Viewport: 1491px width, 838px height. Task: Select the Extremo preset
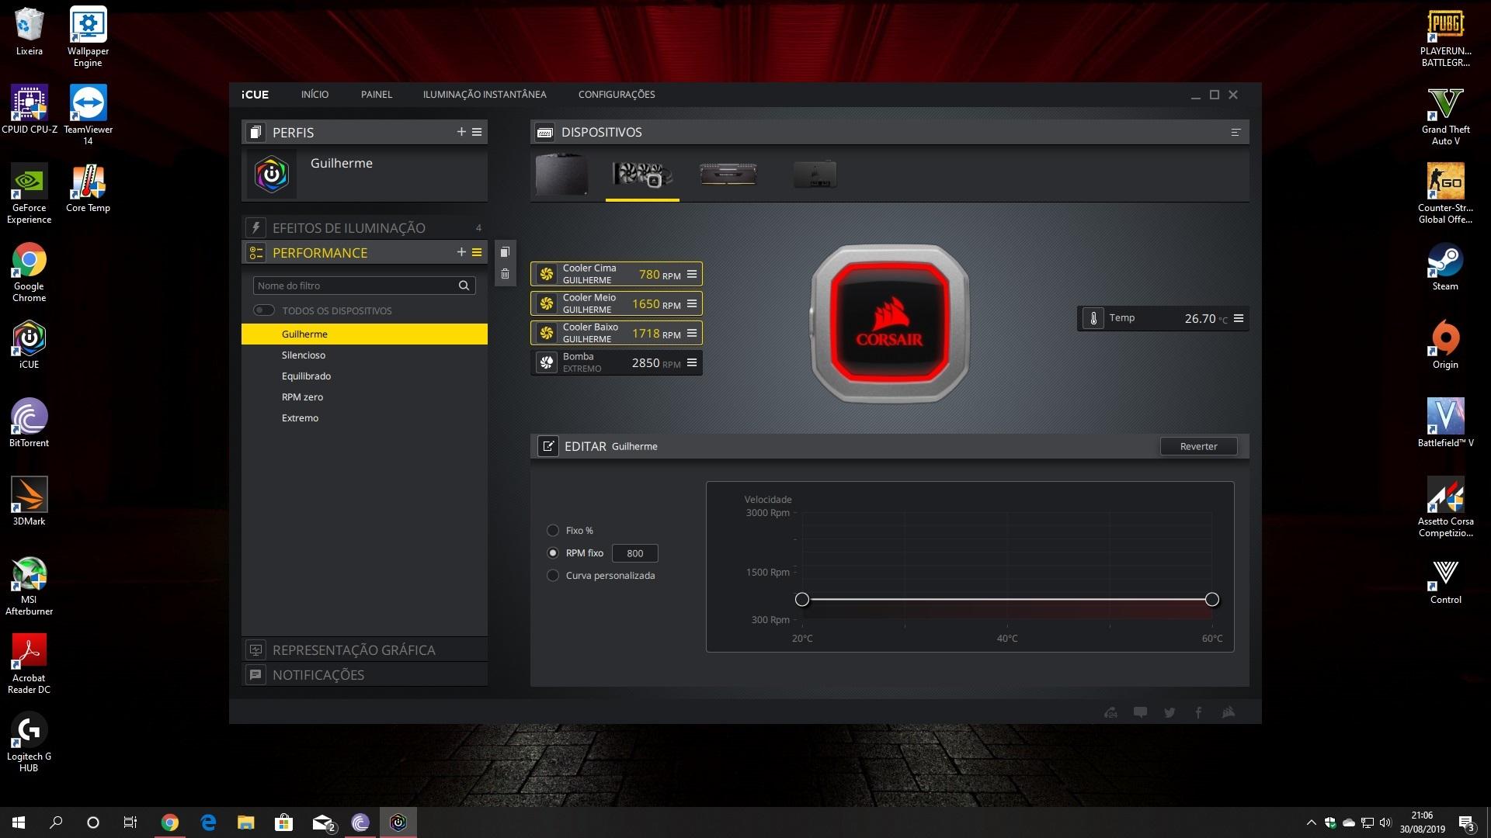pyautogui.click(x=364, y=417)
